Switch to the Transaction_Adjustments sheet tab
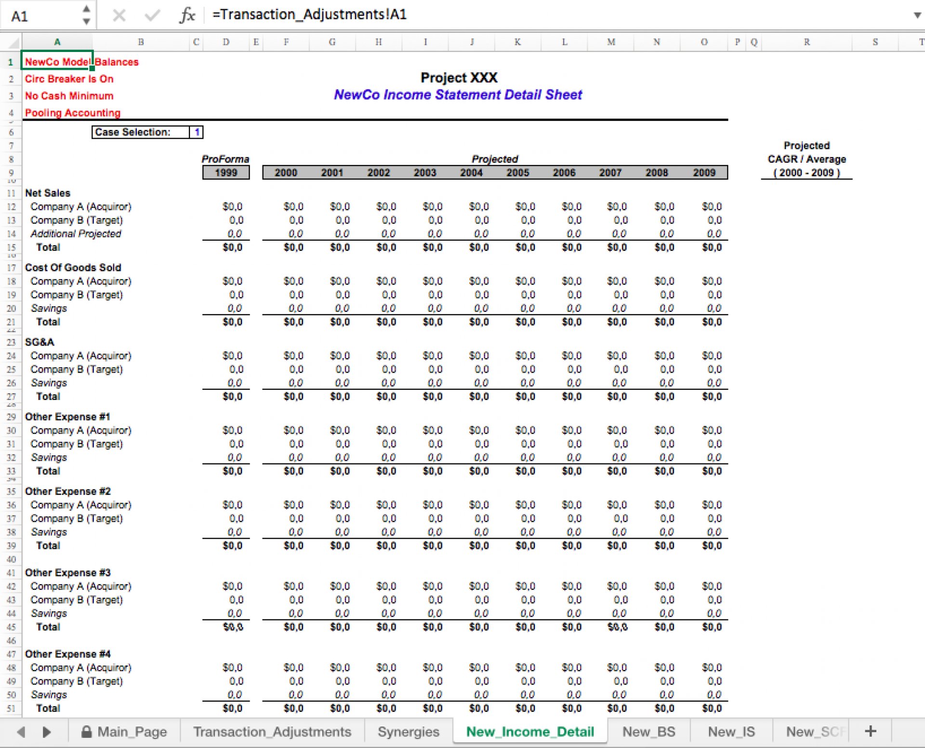 (x=272, y=732)
